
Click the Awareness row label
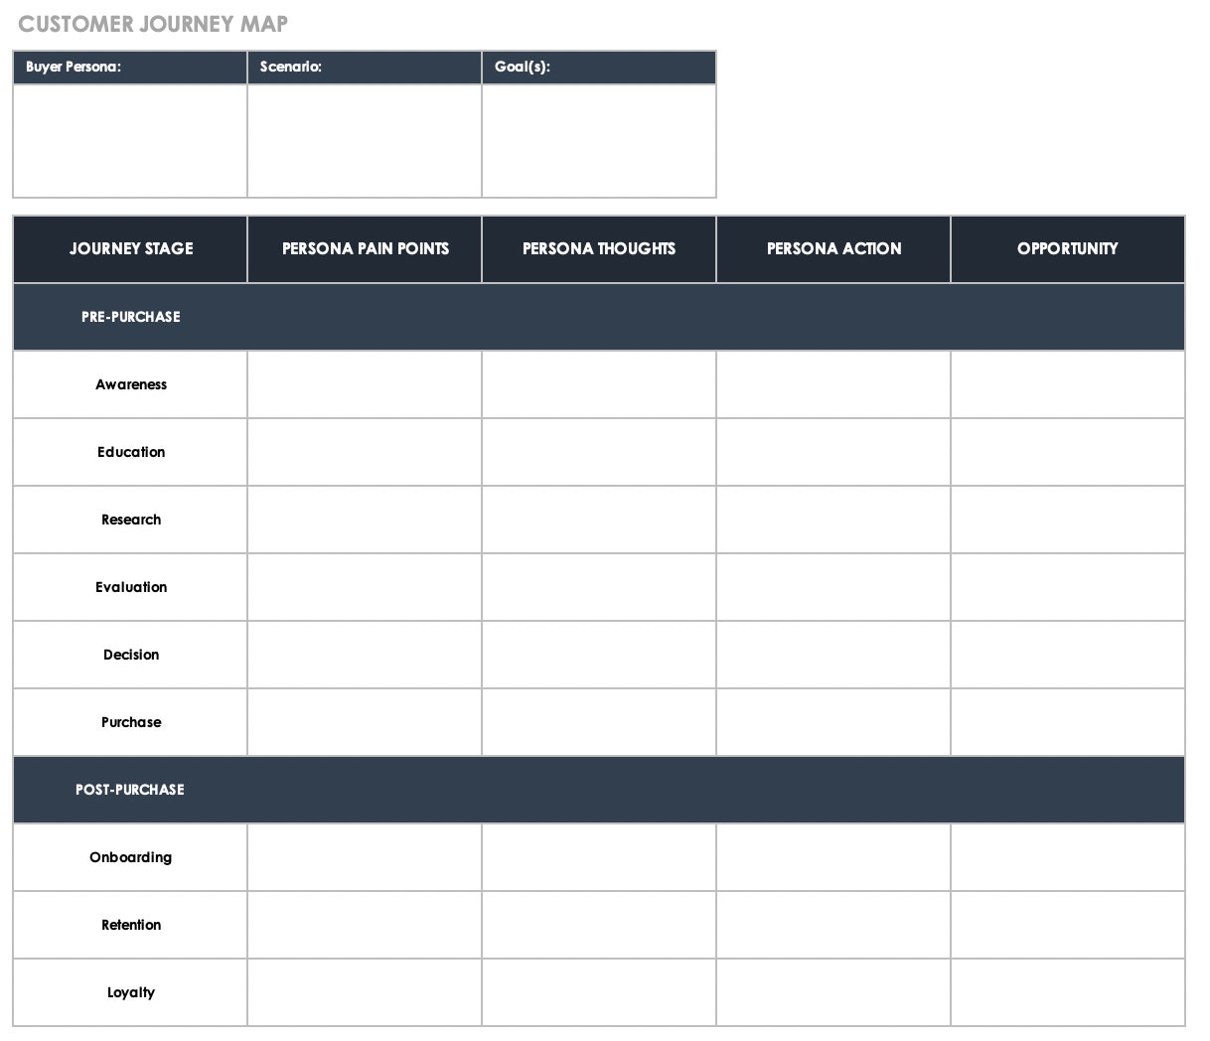pos(131,384)
